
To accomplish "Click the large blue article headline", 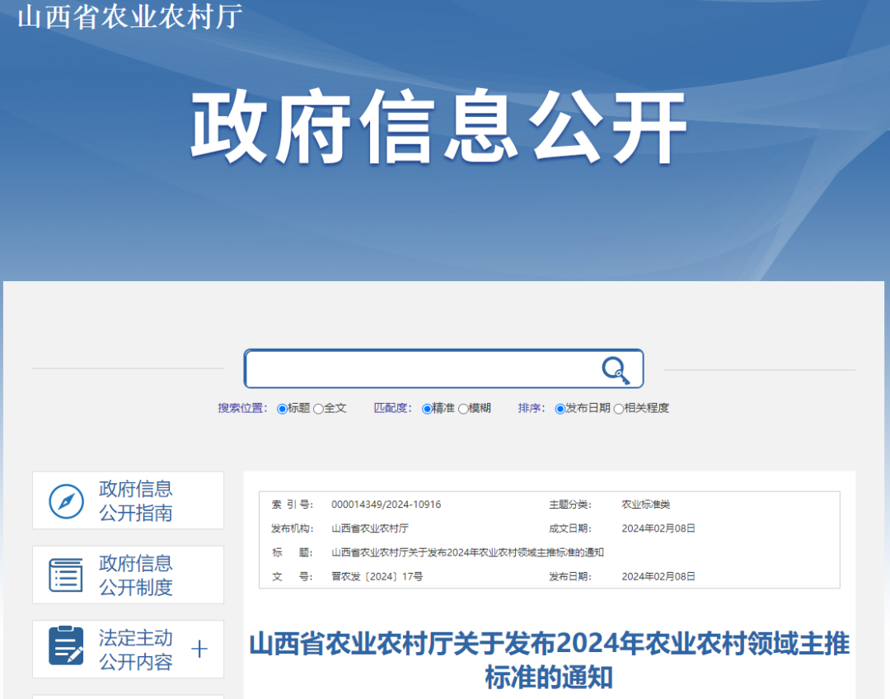I will coord(549,660).
